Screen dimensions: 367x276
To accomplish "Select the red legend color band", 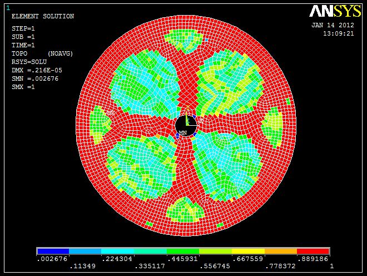I will point(314,252).
